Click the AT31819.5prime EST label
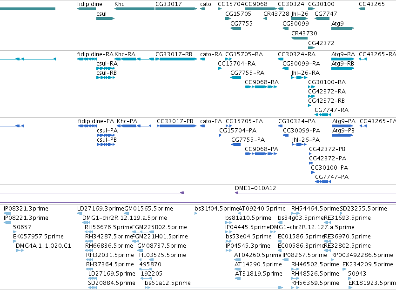396x290 pixels. click(259, 274)
